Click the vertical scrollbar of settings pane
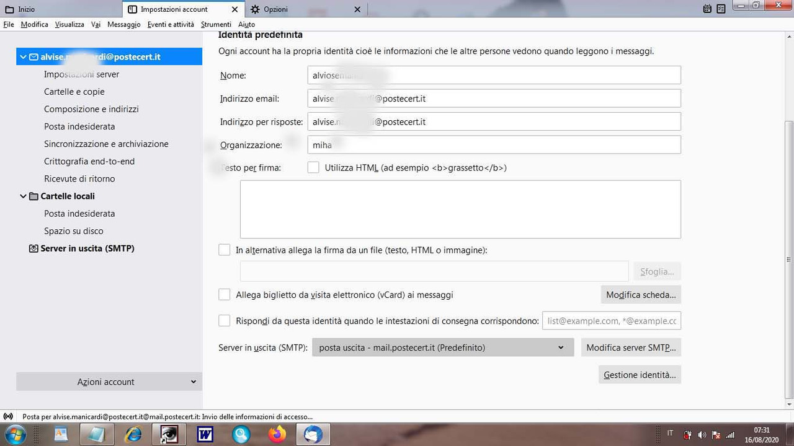794x446 pixels. click(789, 260)
